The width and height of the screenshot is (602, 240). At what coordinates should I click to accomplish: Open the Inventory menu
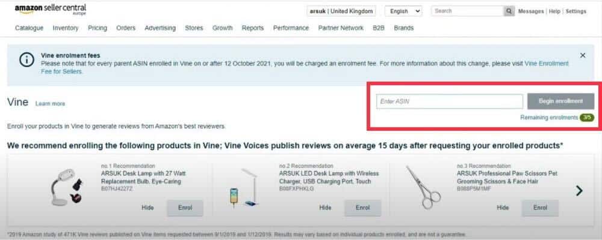(66, 28)
